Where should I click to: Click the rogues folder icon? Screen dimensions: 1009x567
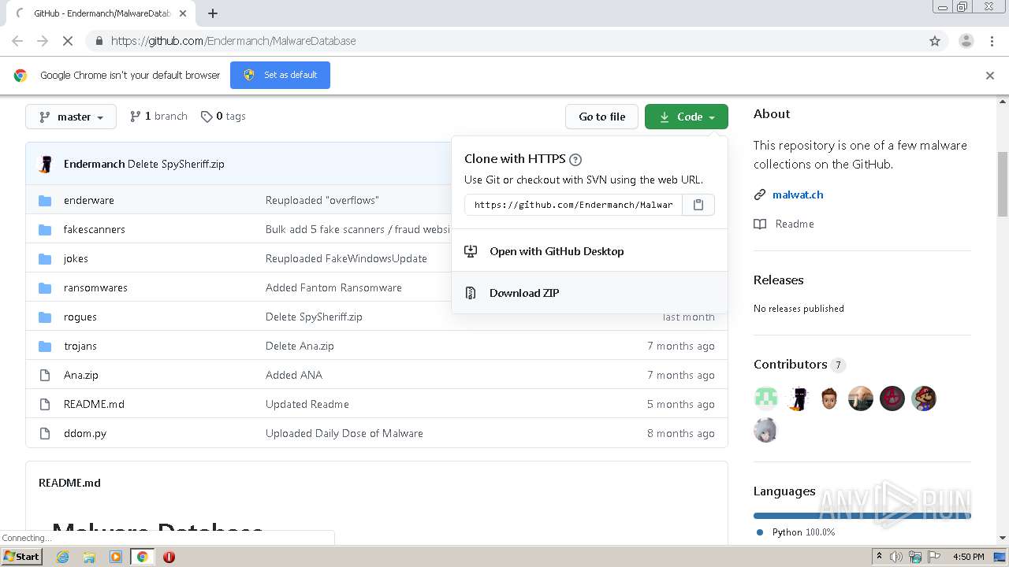pyautogui.click(x=45, y=317)
